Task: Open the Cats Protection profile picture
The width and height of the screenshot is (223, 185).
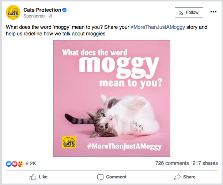Action: (13, 12)
